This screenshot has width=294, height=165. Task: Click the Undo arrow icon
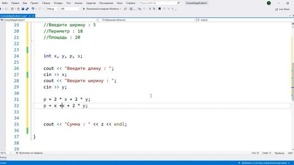[x=33, y=9]
